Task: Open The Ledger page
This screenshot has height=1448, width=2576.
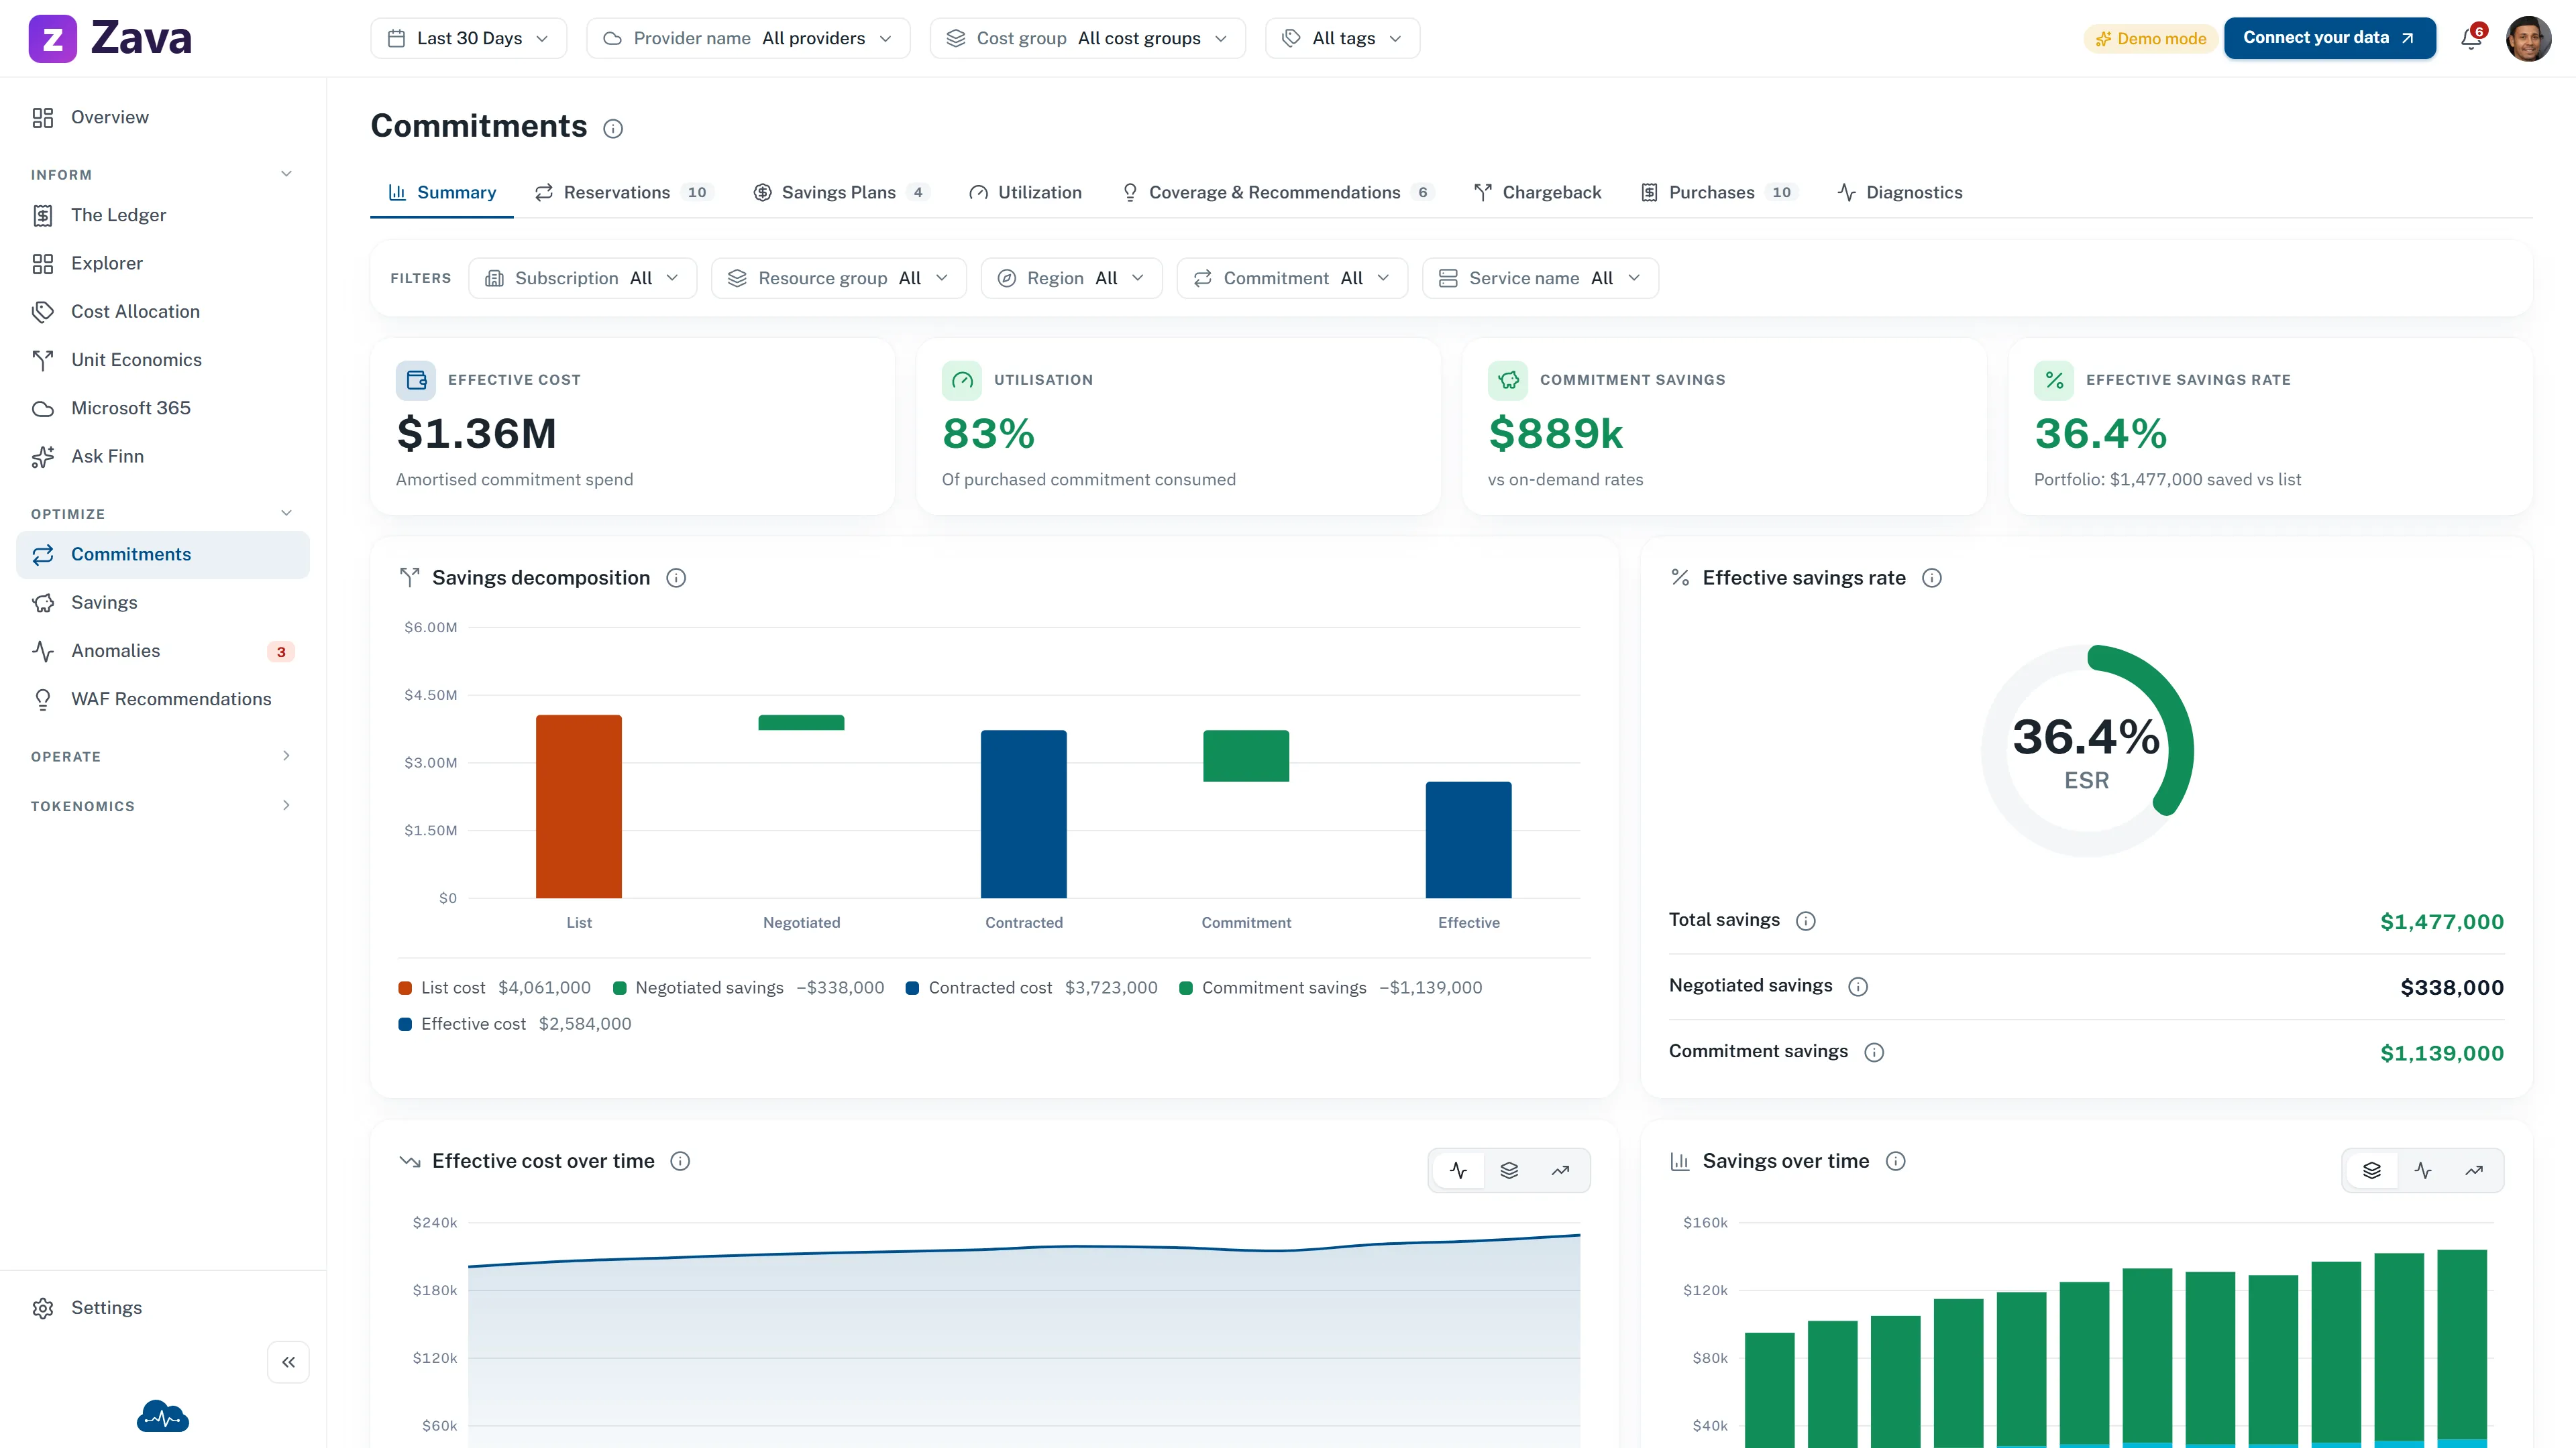Action: tap(163, 215)
